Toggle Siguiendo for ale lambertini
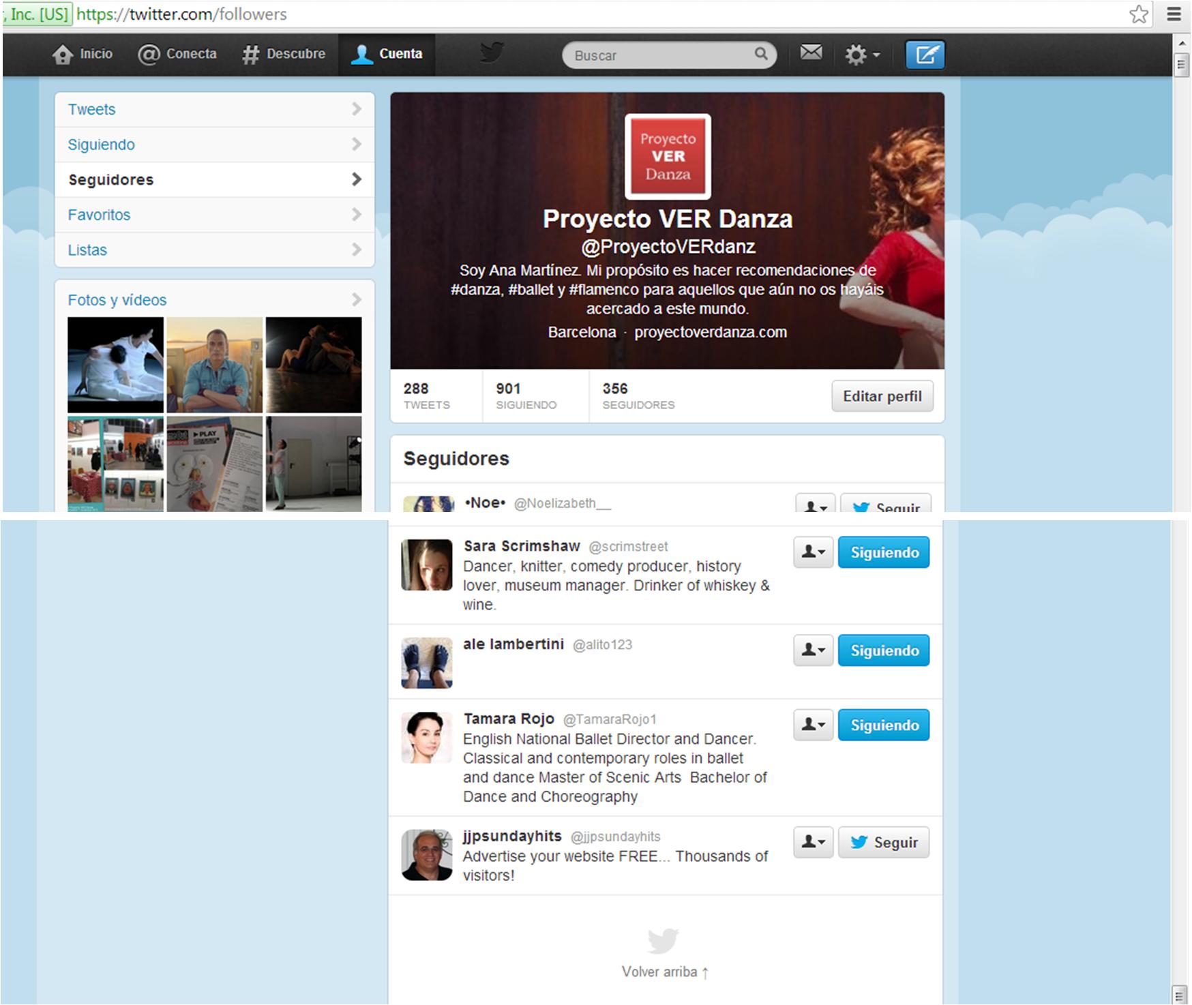1192x1005 pixels. 883,651
